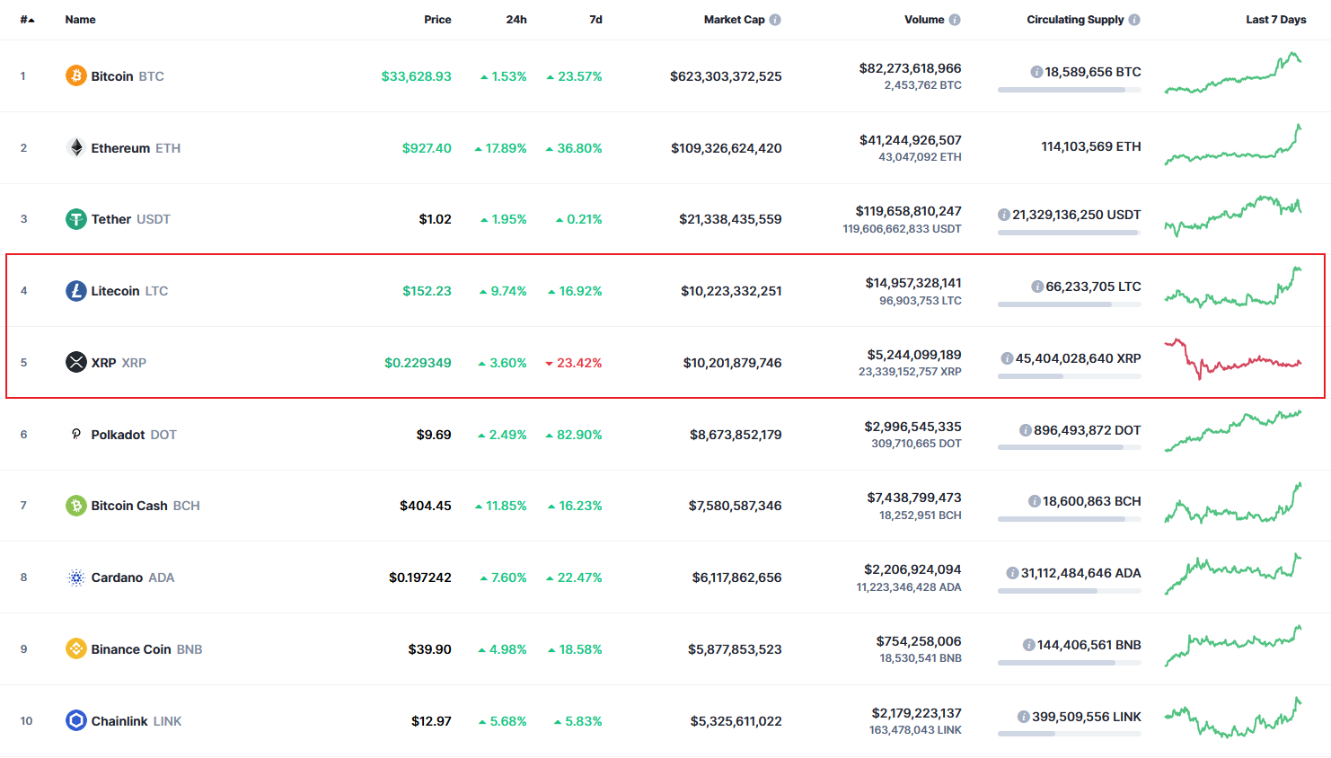The height and width of the screenshot is (758, 1331).
Task: Sort by the Volume column header
Action: [x=924, y=20]
